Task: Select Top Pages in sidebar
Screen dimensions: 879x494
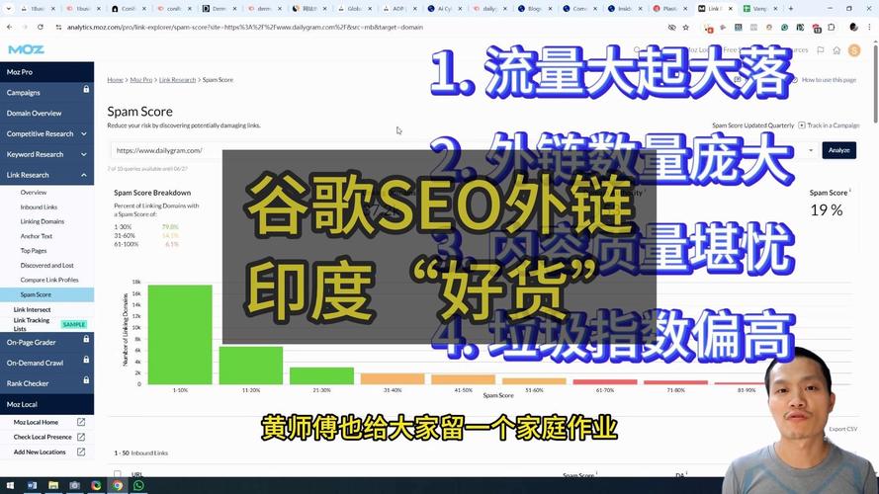Action: 34,250
